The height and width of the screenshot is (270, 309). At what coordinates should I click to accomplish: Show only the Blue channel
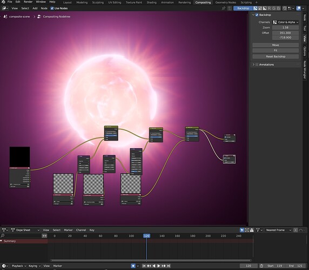click(x=278, y=8)
